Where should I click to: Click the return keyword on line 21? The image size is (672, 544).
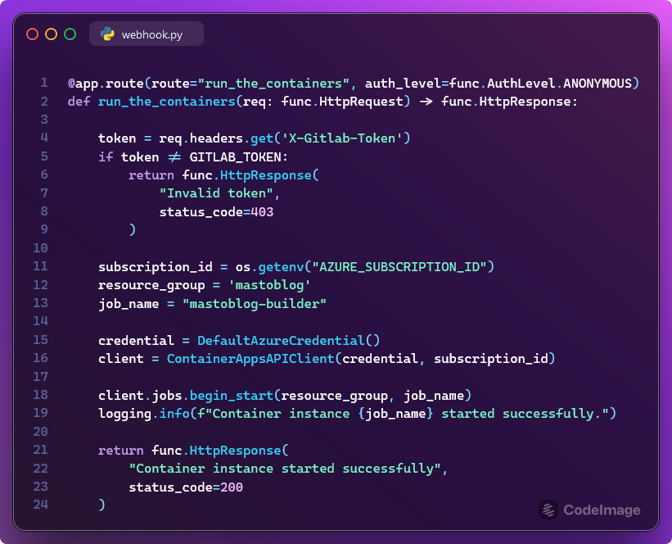tap(121, 451)
